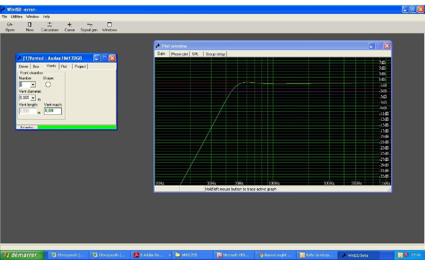The height and width of the screenshot is (260, 425).
Task: Minimize the Audax HM170G0 project window
Action: [x=97, y=58]
